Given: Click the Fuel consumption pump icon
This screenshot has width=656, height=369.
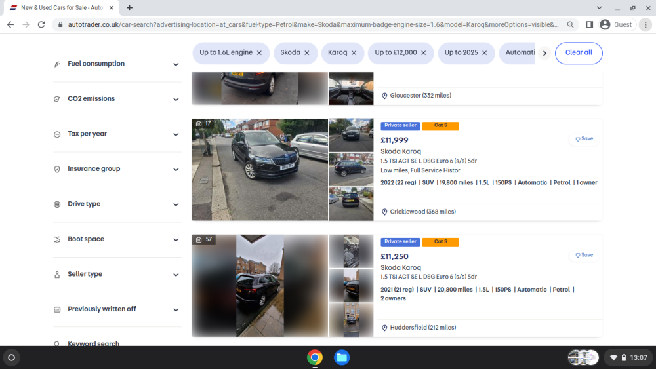Looking at the screenshot, I should 57,64.
